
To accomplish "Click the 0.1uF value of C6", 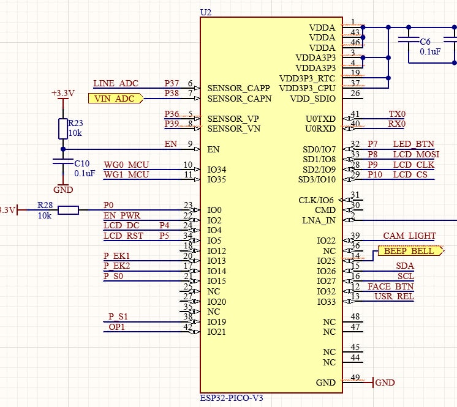I will (x=430, y=52).
